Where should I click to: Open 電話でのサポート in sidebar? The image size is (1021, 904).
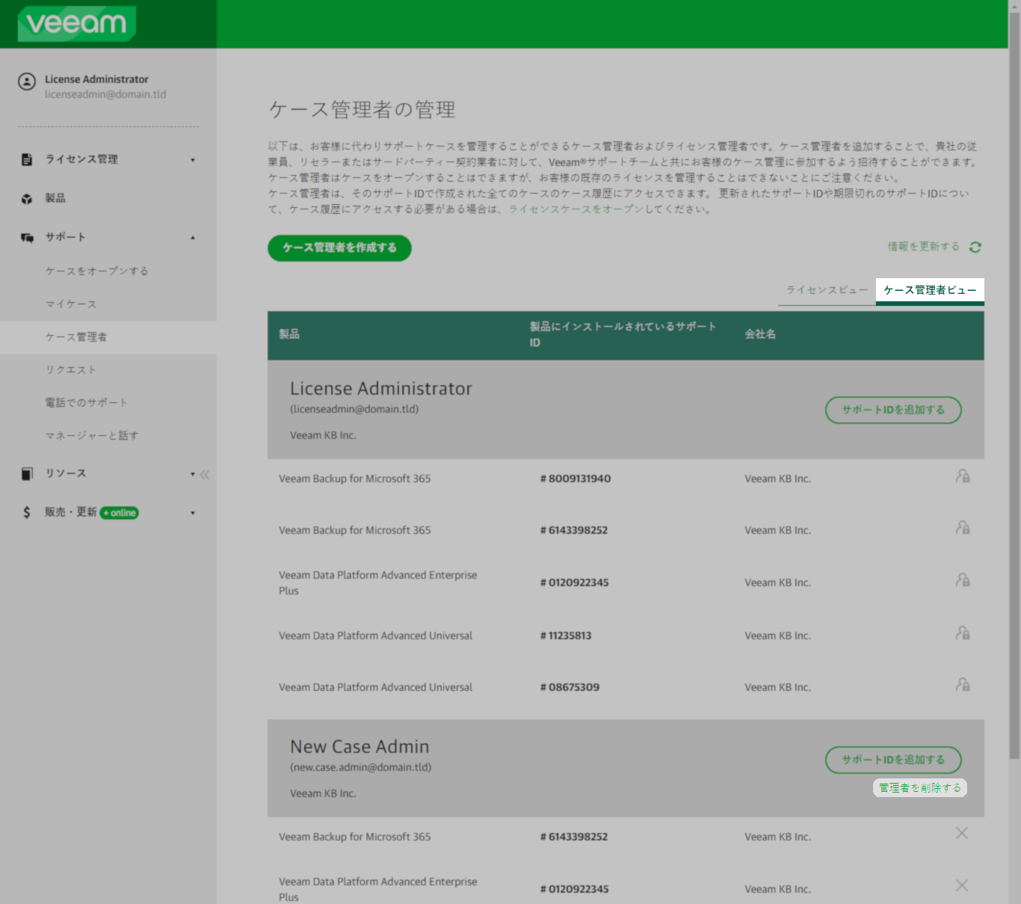(87, 403)
